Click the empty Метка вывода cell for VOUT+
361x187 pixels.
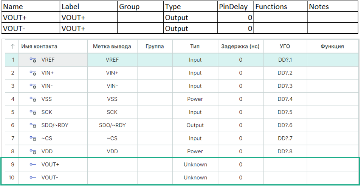click(112, 165)
